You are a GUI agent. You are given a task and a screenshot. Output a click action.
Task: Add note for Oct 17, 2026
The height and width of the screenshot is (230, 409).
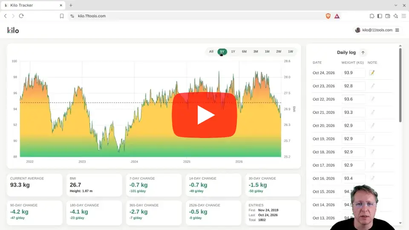click(373, 165)
